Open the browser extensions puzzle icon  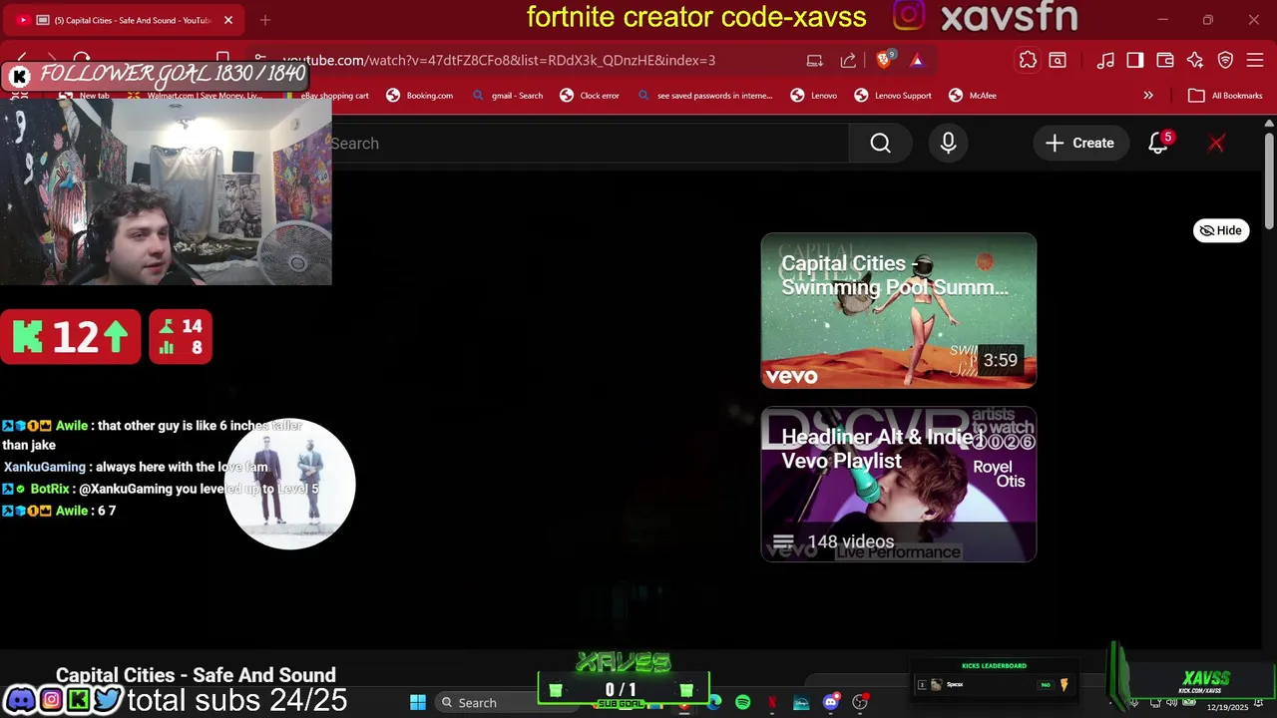pyautogui.click(x=1028, y=60)
